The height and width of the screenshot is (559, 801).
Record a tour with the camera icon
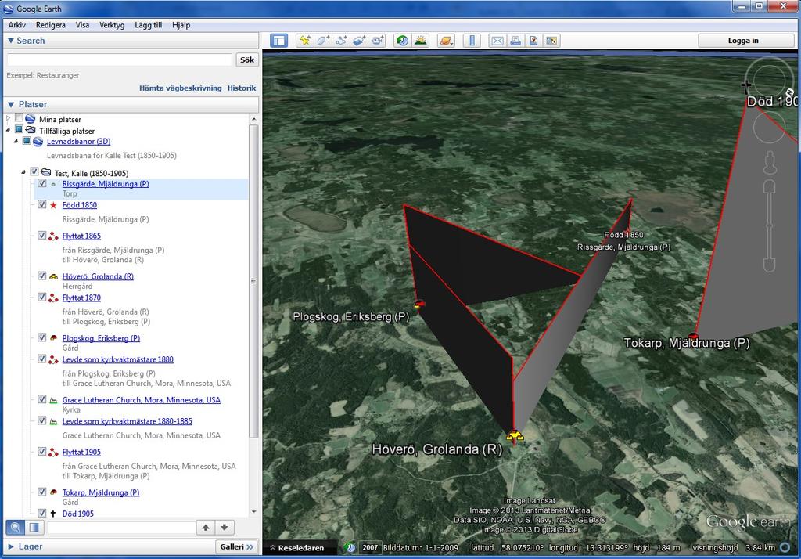point(378,41)
